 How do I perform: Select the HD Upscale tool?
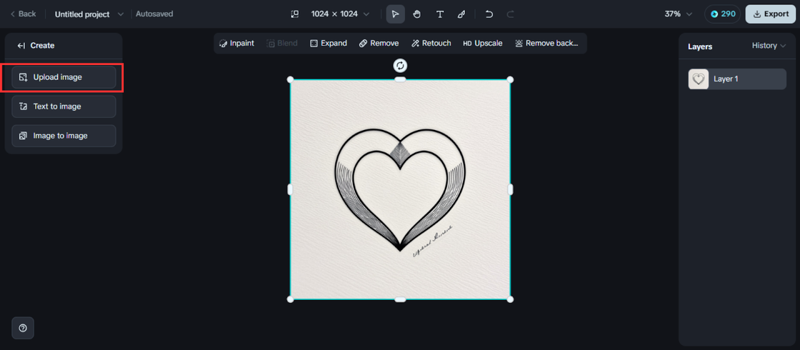(x=482, y=43)
